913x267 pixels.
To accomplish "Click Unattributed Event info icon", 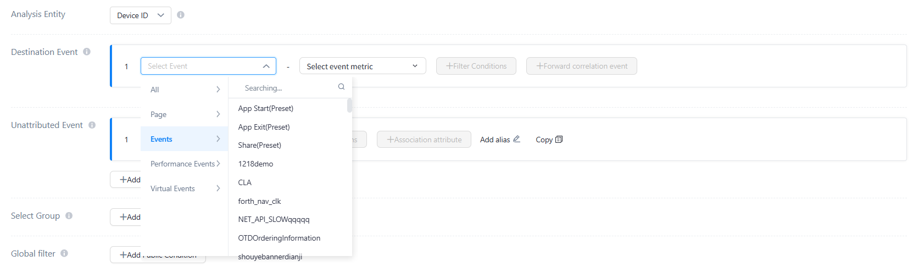I will (92, 125).
